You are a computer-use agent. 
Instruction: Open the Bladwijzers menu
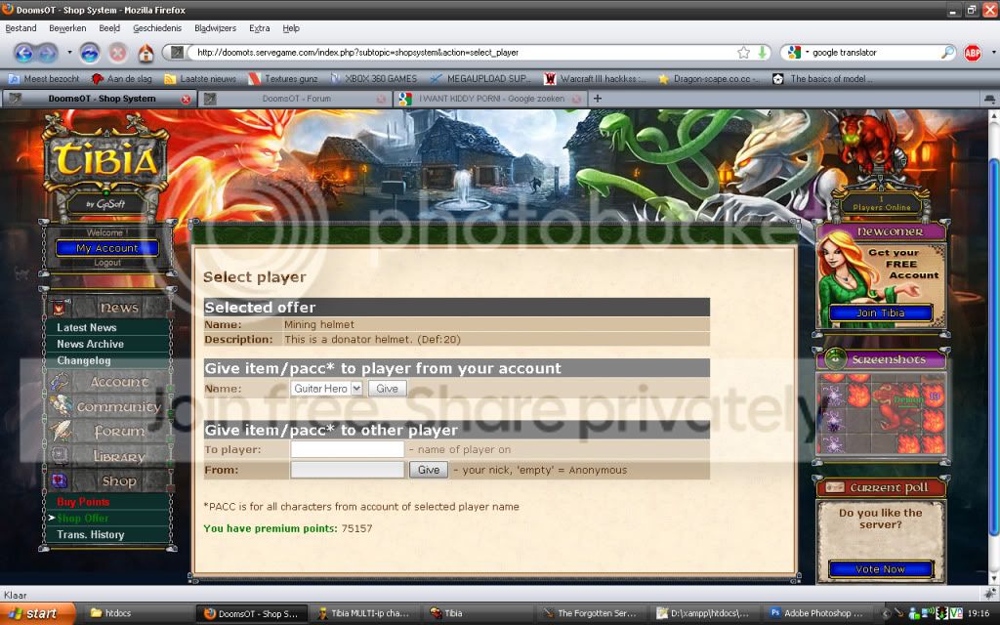[215, 28]
